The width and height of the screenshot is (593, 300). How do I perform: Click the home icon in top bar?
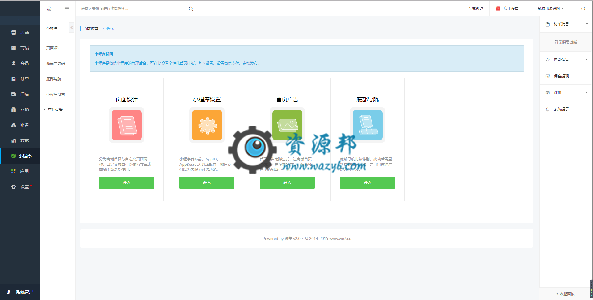tap(49, 9)
